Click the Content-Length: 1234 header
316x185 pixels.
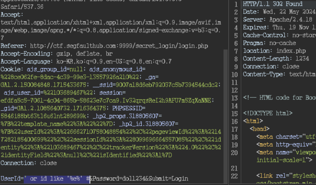pos(276,58)
